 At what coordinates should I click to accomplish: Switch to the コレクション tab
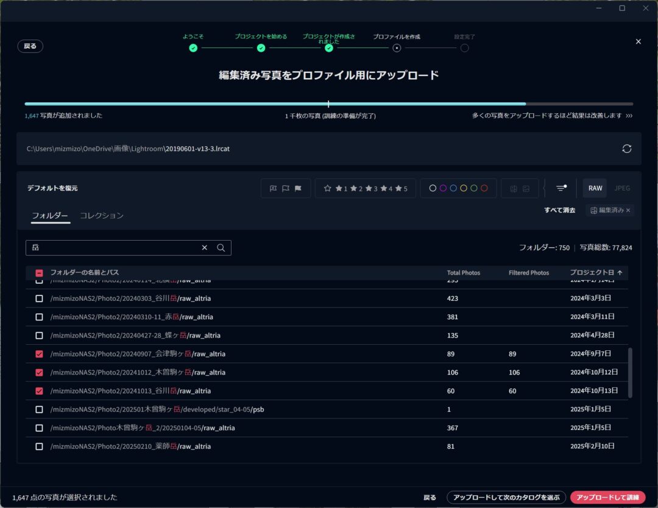click(102, 216)
